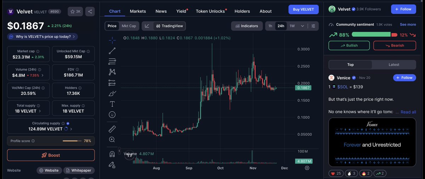Open the Indicators menu
425x179 pixels.
(247, 26)
